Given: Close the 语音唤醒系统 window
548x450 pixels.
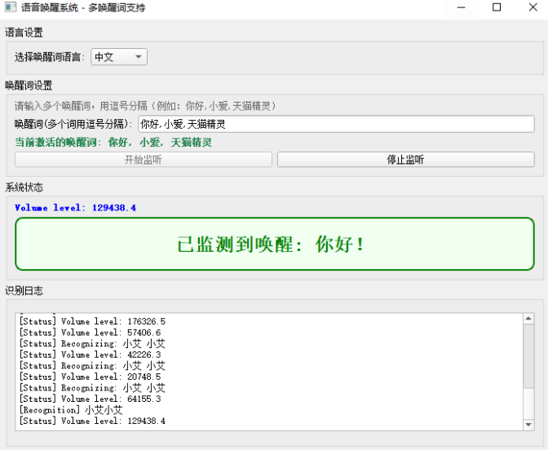Looking at the screenshot, I should [533, 7].
